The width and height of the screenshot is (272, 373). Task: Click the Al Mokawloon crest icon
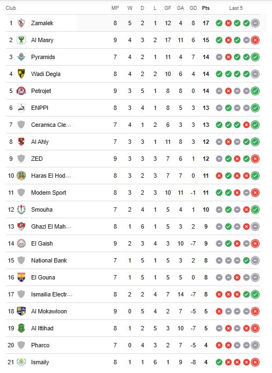point(21,311)
